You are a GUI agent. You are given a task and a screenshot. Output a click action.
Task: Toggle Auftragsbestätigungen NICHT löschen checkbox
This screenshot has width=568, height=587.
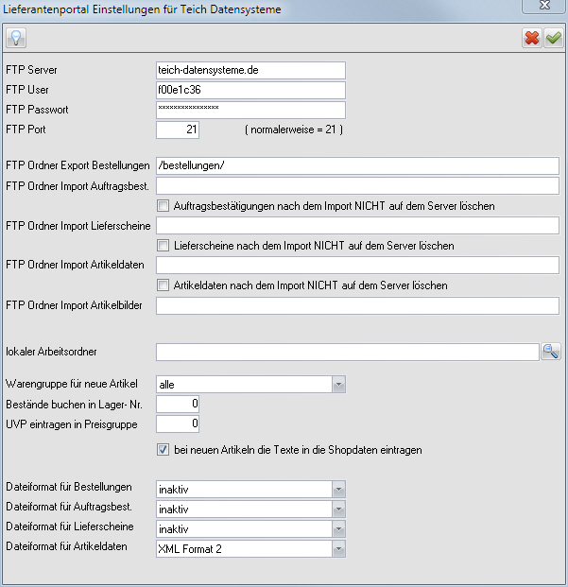click(x=163, y=206)
